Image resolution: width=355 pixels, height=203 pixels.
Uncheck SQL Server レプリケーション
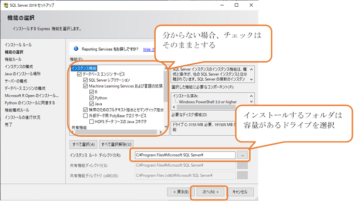85,80
